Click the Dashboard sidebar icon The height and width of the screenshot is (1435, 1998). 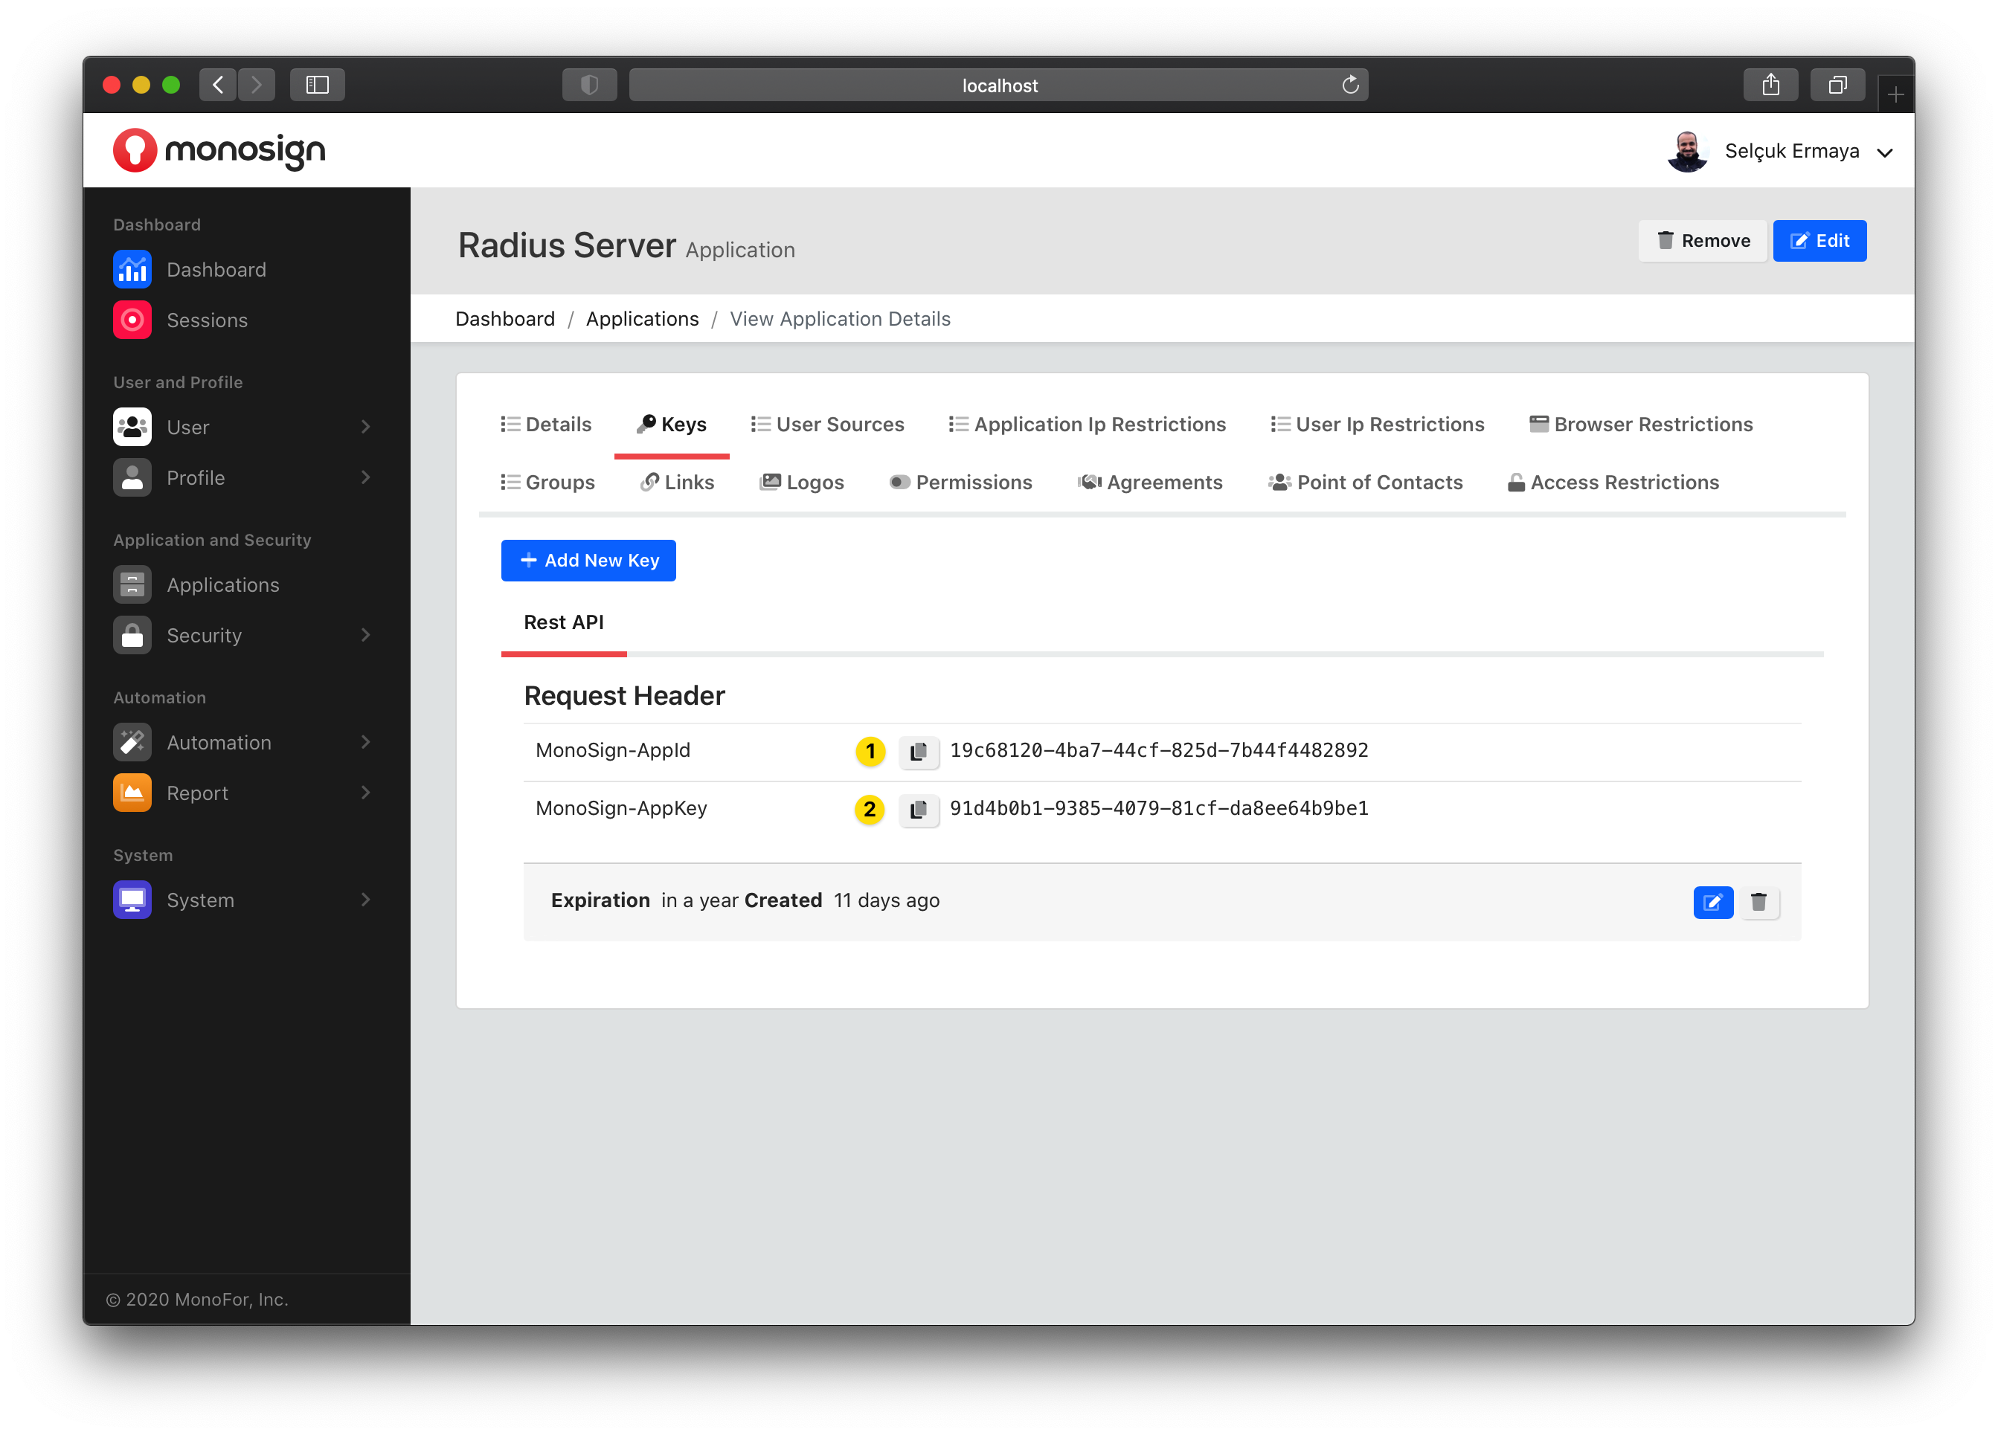click(x=133, y=268)
